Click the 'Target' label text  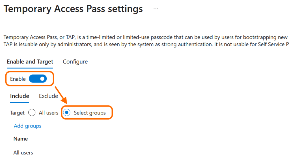tap(17, 113)
